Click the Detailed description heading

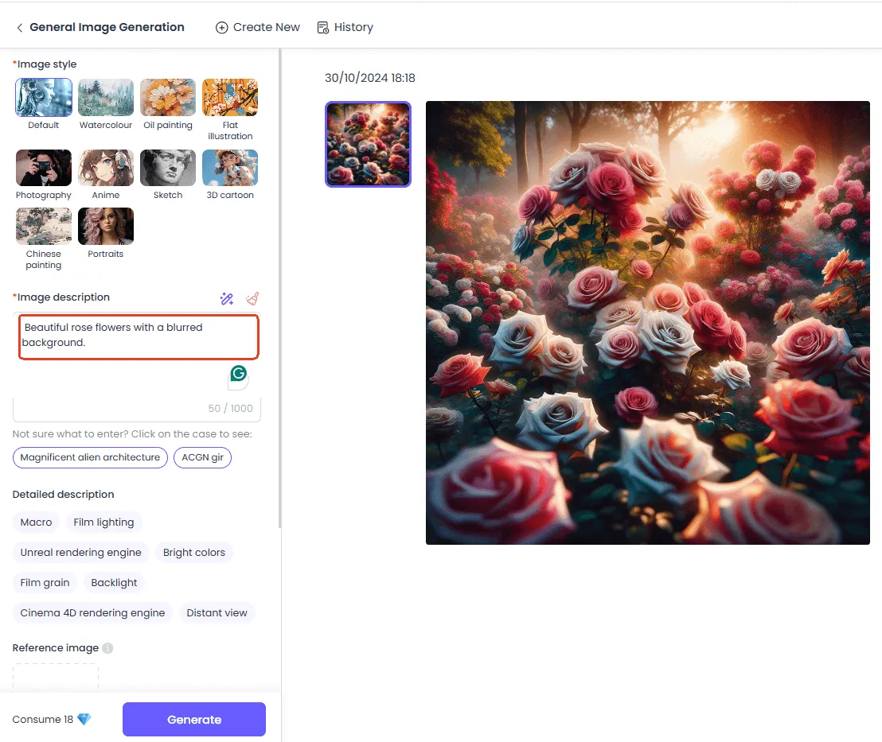point(63,495)
